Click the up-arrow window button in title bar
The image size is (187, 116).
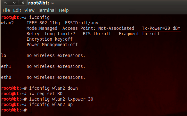tap(5, 3)
